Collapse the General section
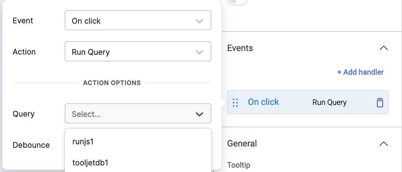402x172 pixels. (383, 144)
